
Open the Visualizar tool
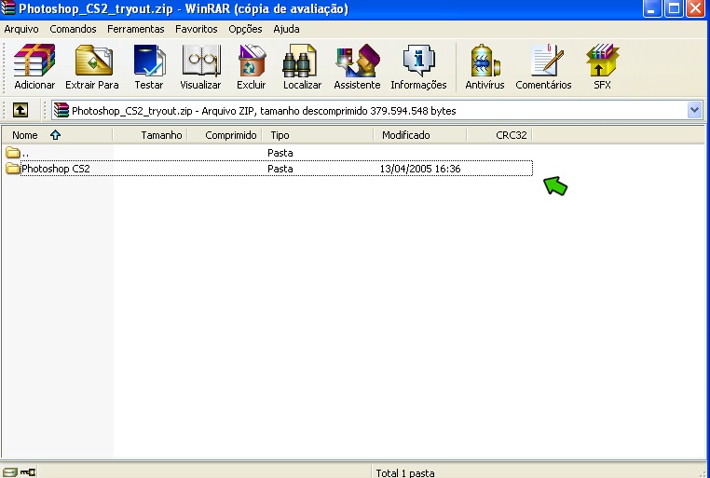pos(200,67)
